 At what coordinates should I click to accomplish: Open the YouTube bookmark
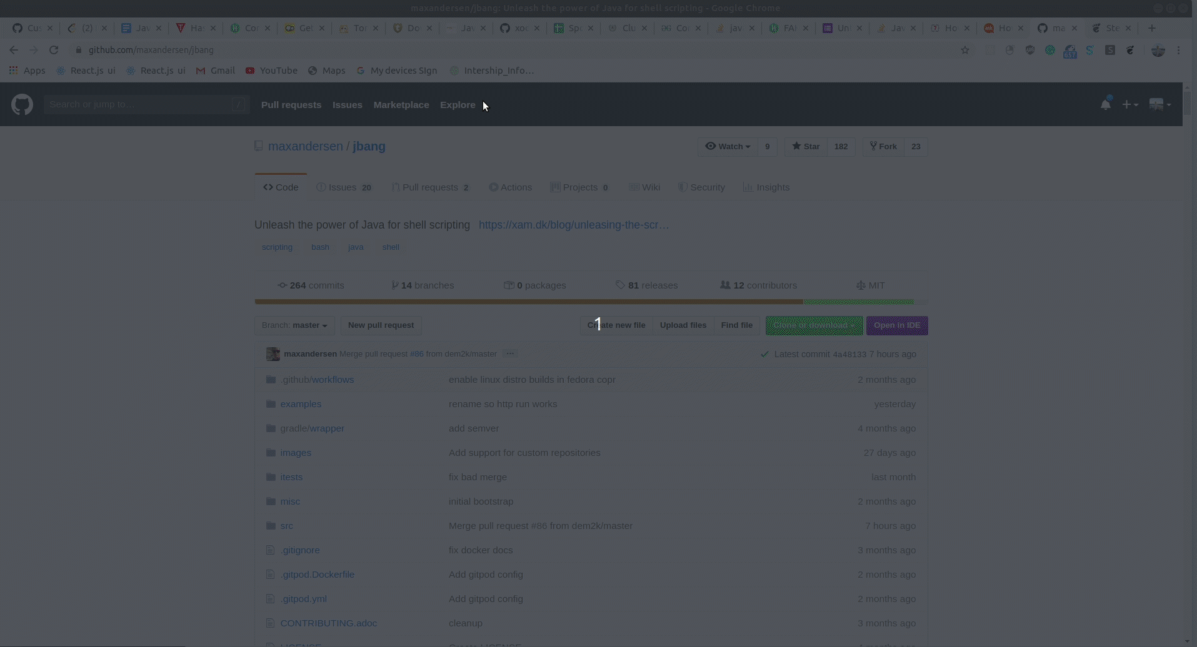click(x=271, y=71)
